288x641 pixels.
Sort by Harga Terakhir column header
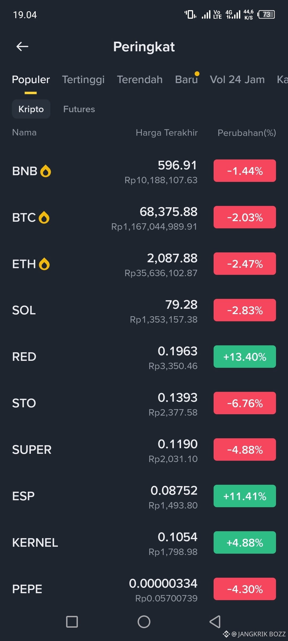pos(167,133)
